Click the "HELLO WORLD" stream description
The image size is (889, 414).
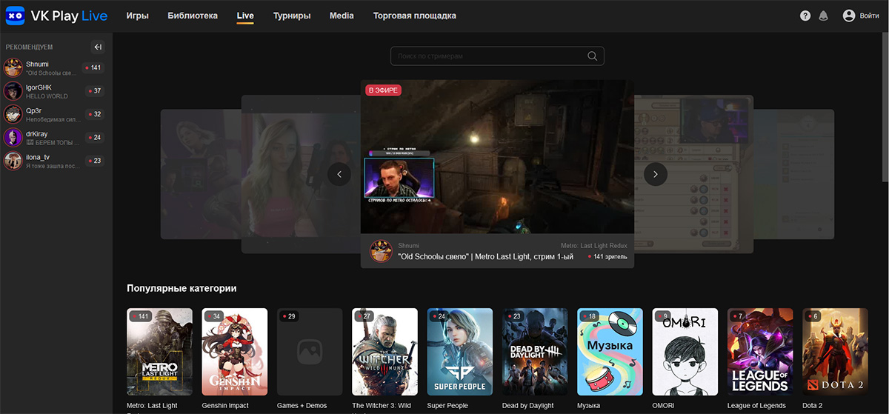47,96
